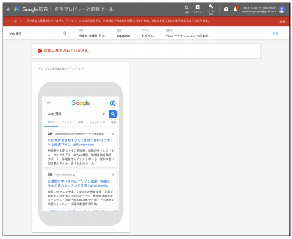Open the winschool.jp ad headline link
Viewport: 292px width, 239px height.
coord(79,183)
